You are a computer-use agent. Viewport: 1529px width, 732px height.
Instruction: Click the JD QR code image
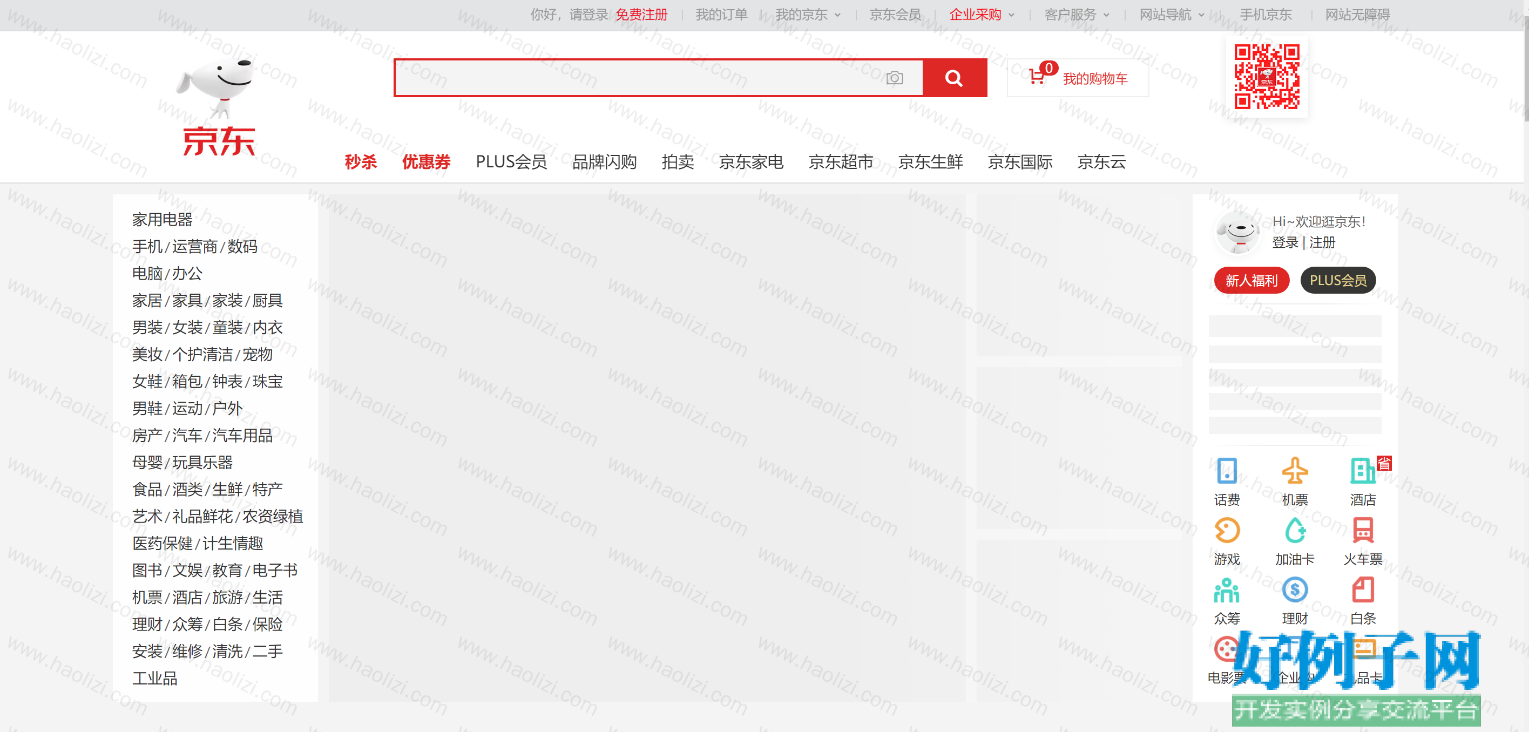click(1267, 77)
